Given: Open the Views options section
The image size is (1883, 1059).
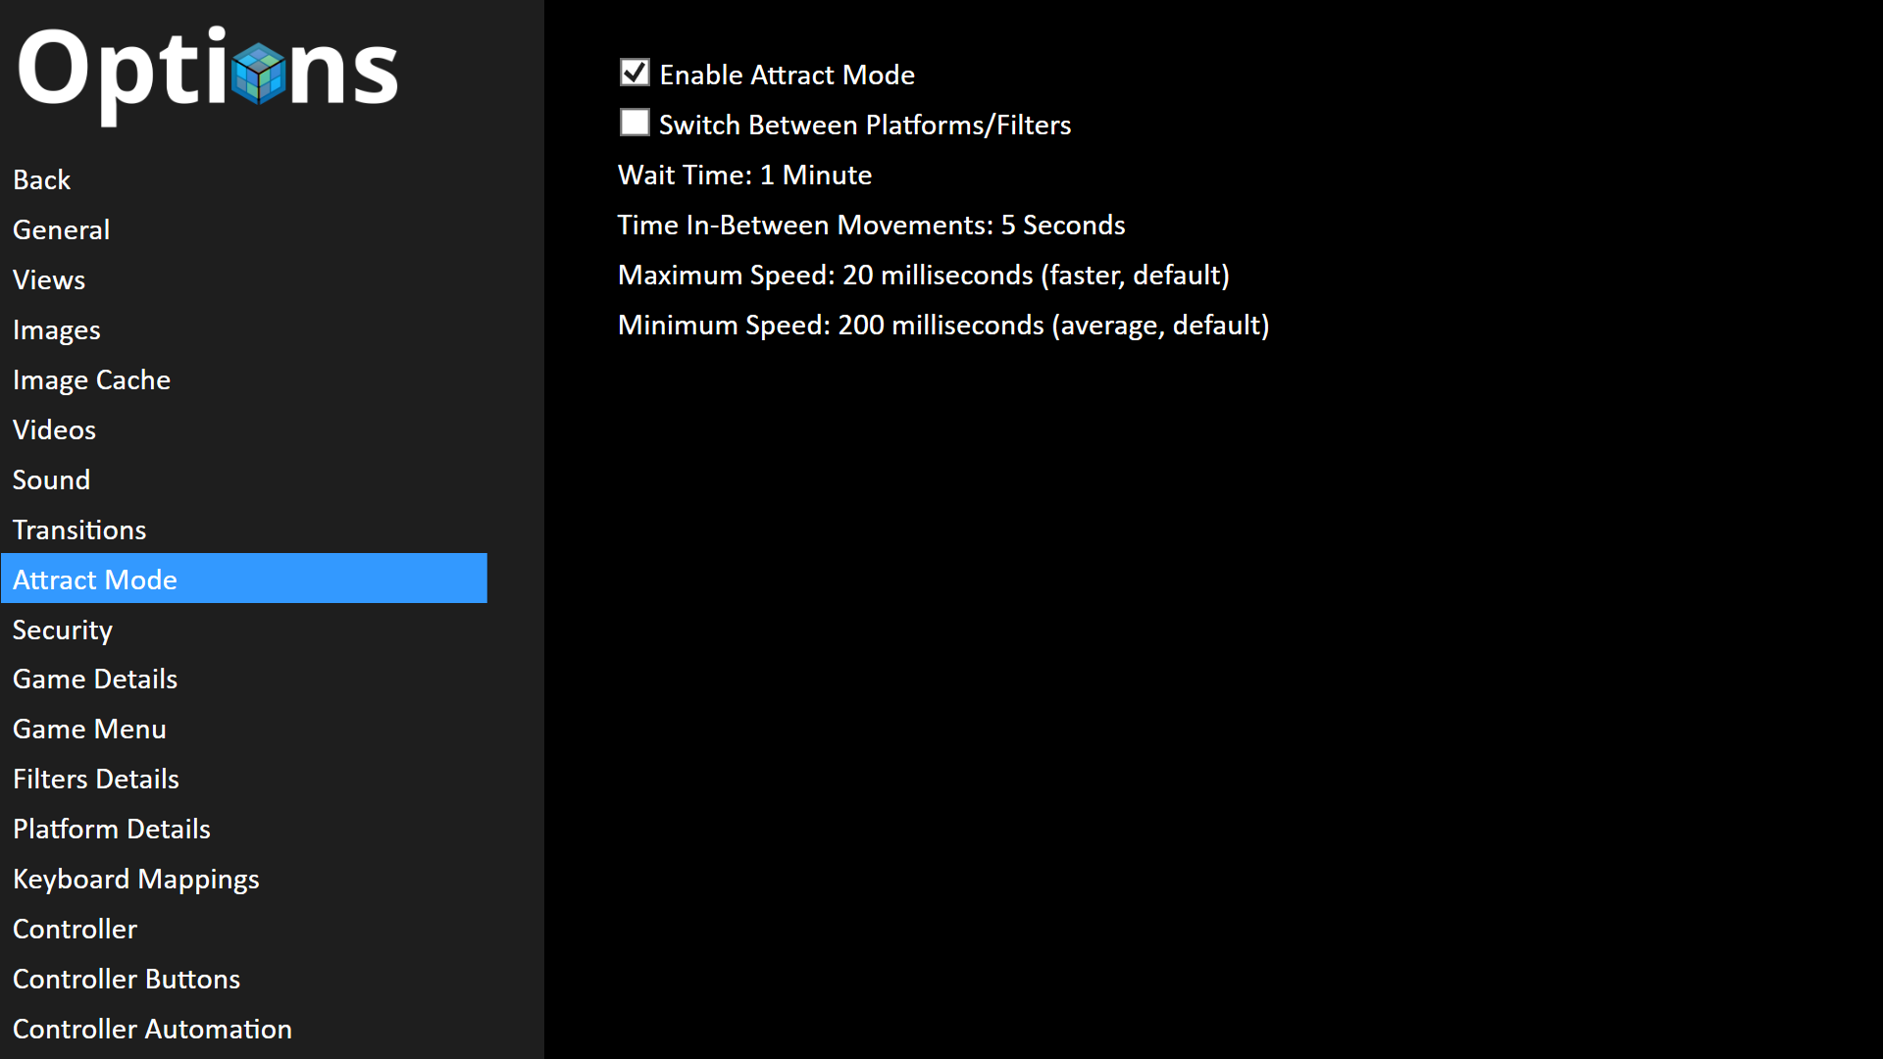Looking at the screenshot, I should 49,279.
